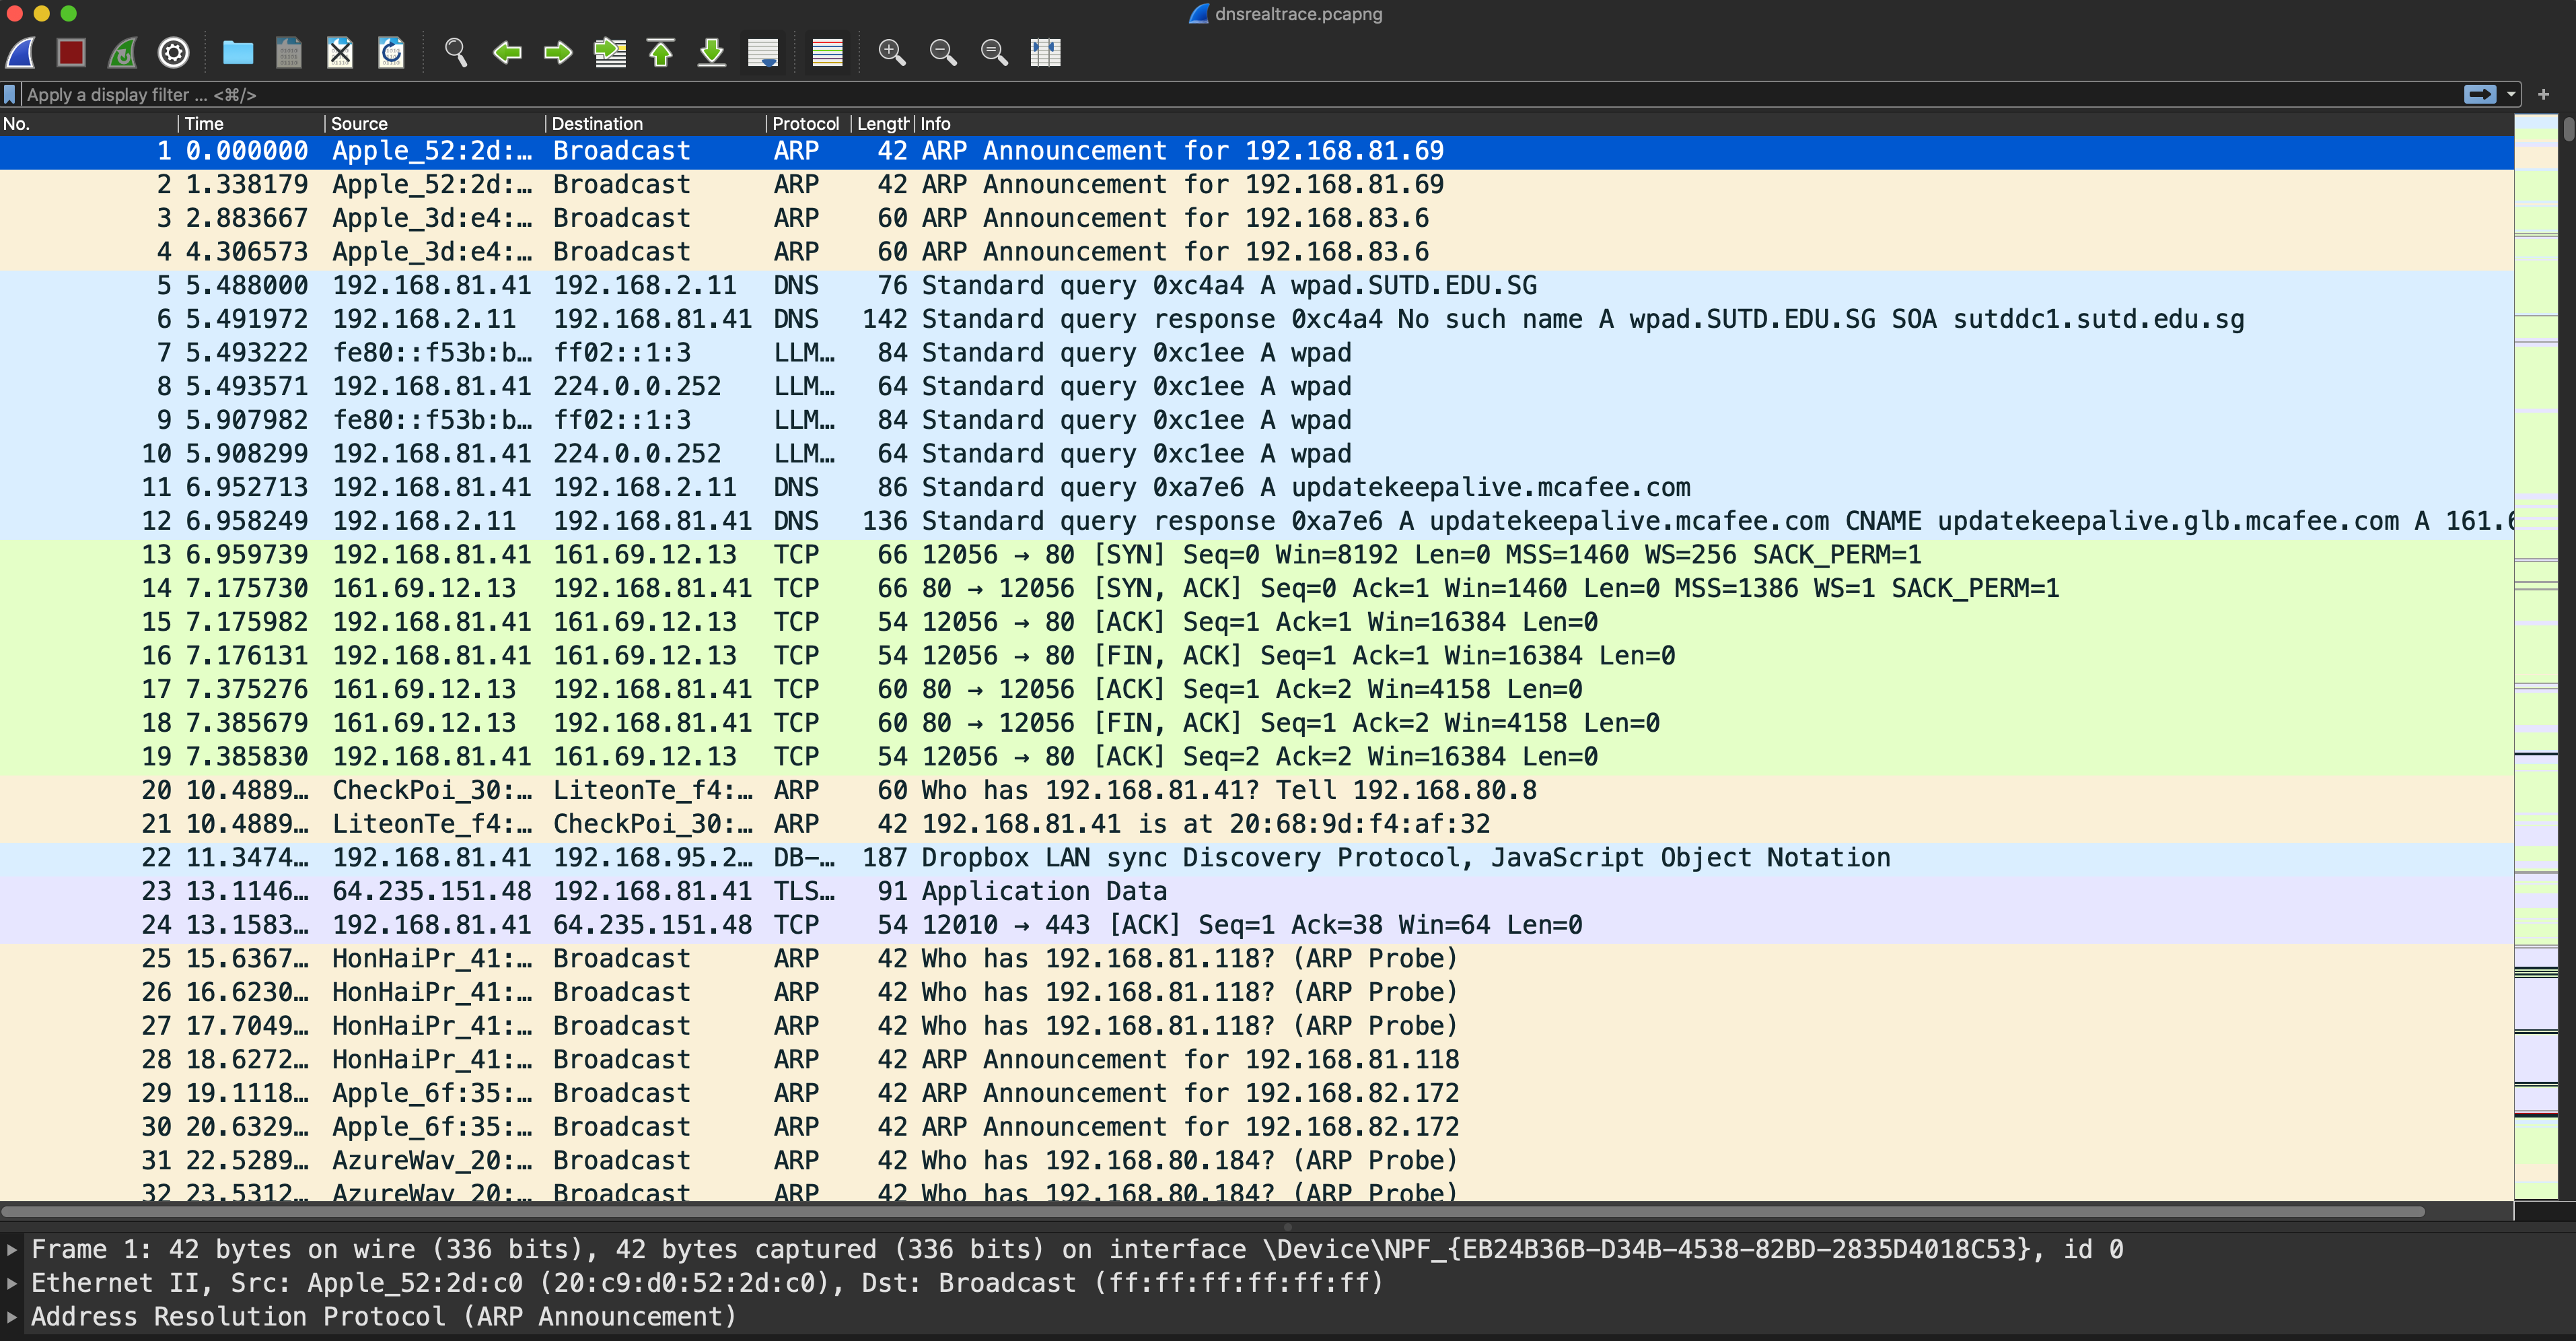
Task: Click the Restart current capture icon
Action: [122, 52]
